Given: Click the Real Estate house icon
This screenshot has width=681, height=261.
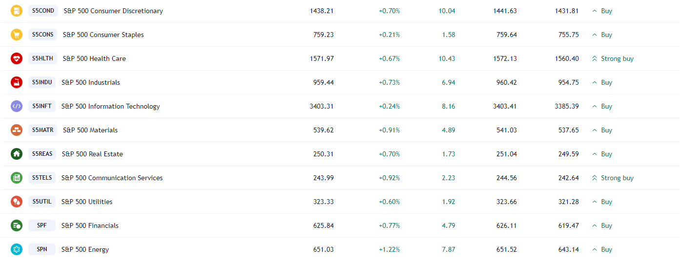Looking at the screenshot, I should click(17, 154).
